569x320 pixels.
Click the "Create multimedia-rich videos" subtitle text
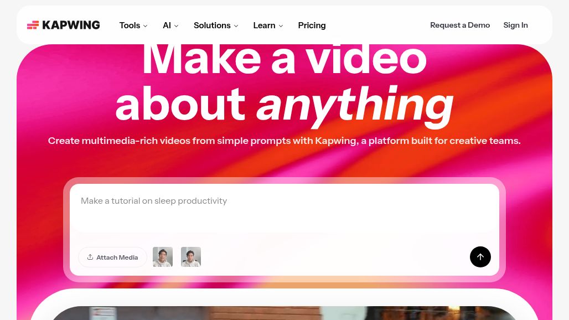pyautogui.click(x=284, y=141)
